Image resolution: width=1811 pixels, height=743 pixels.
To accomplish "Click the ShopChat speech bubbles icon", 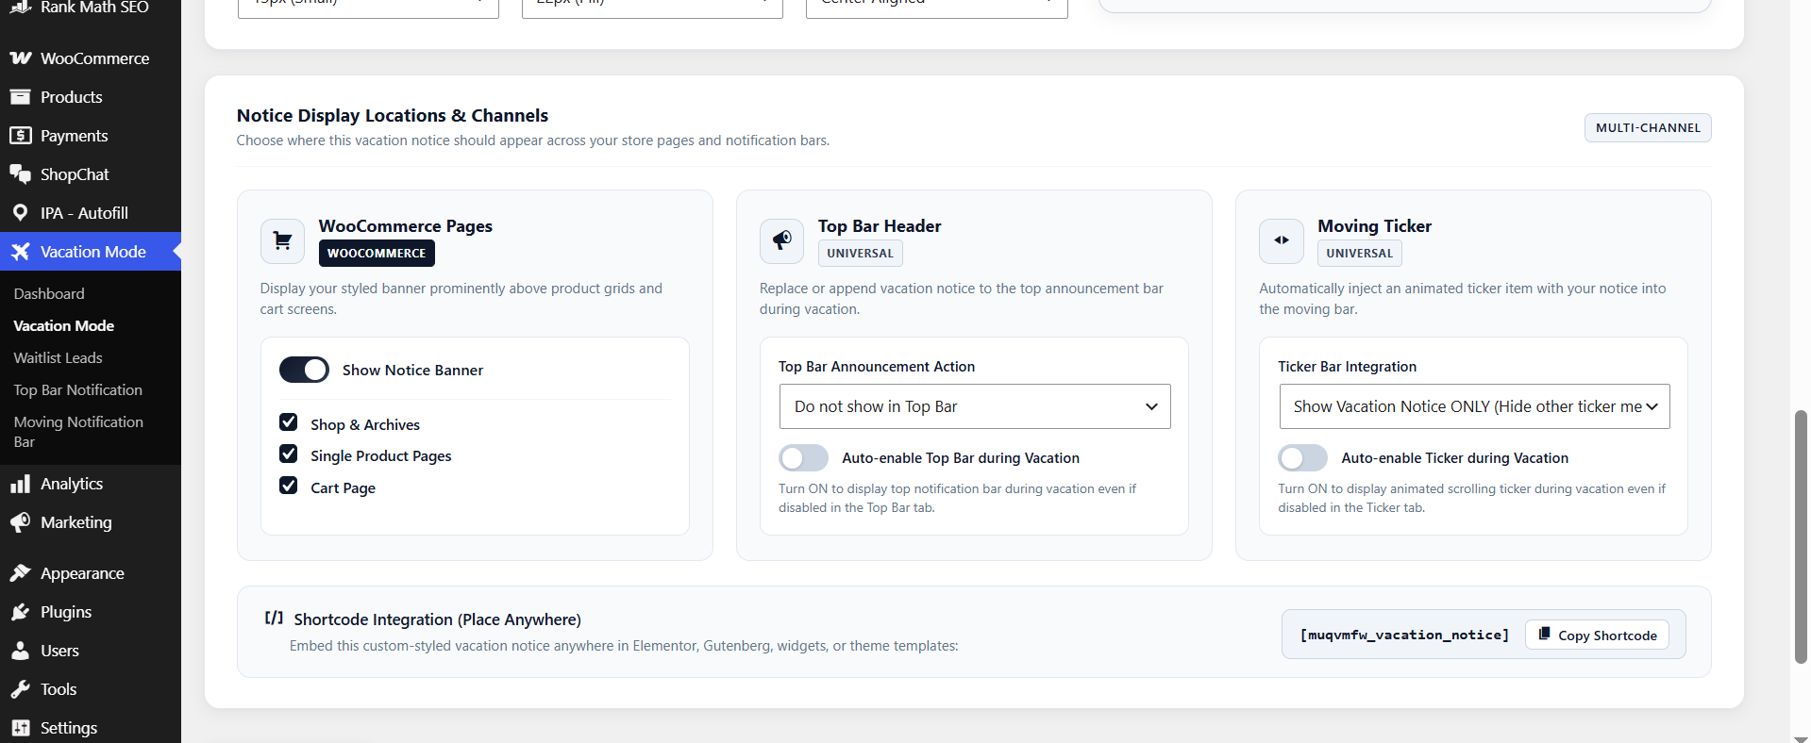I will [21, 174].
